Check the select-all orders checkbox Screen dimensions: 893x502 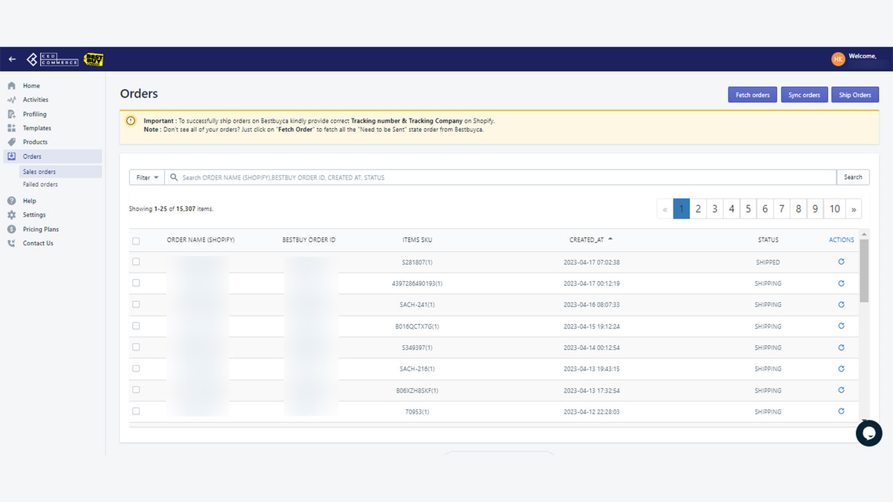(x=136, y=239)
